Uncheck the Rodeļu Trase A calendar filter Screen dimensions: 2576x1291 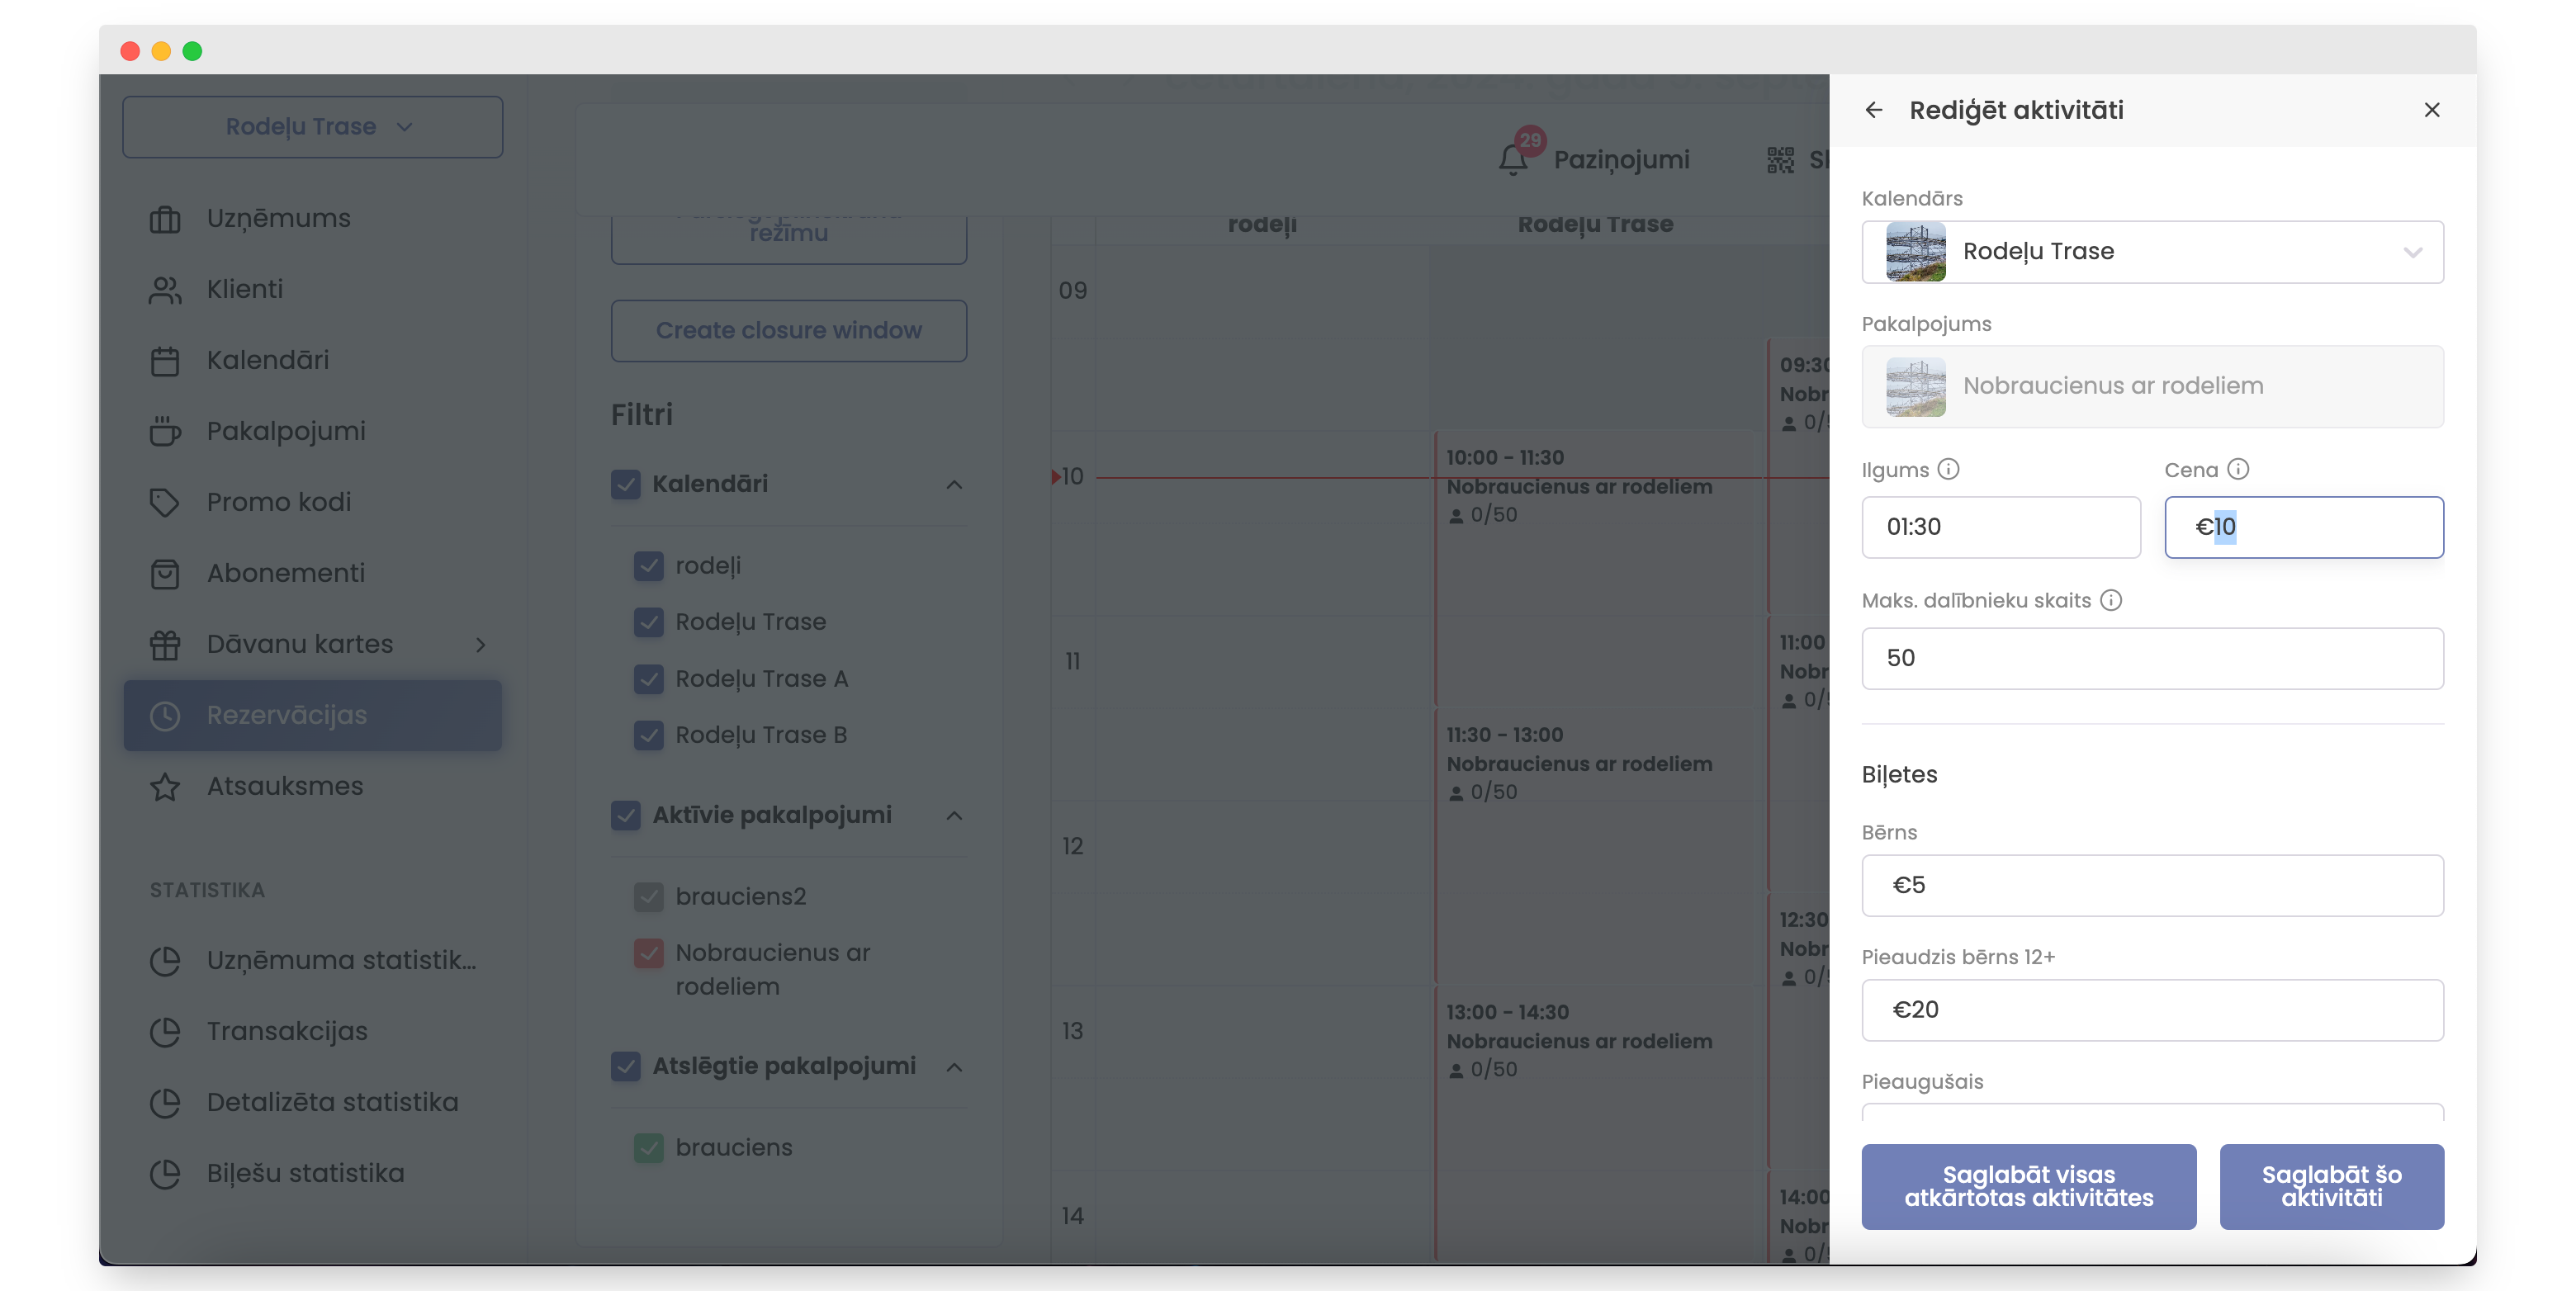pos(648,679)
